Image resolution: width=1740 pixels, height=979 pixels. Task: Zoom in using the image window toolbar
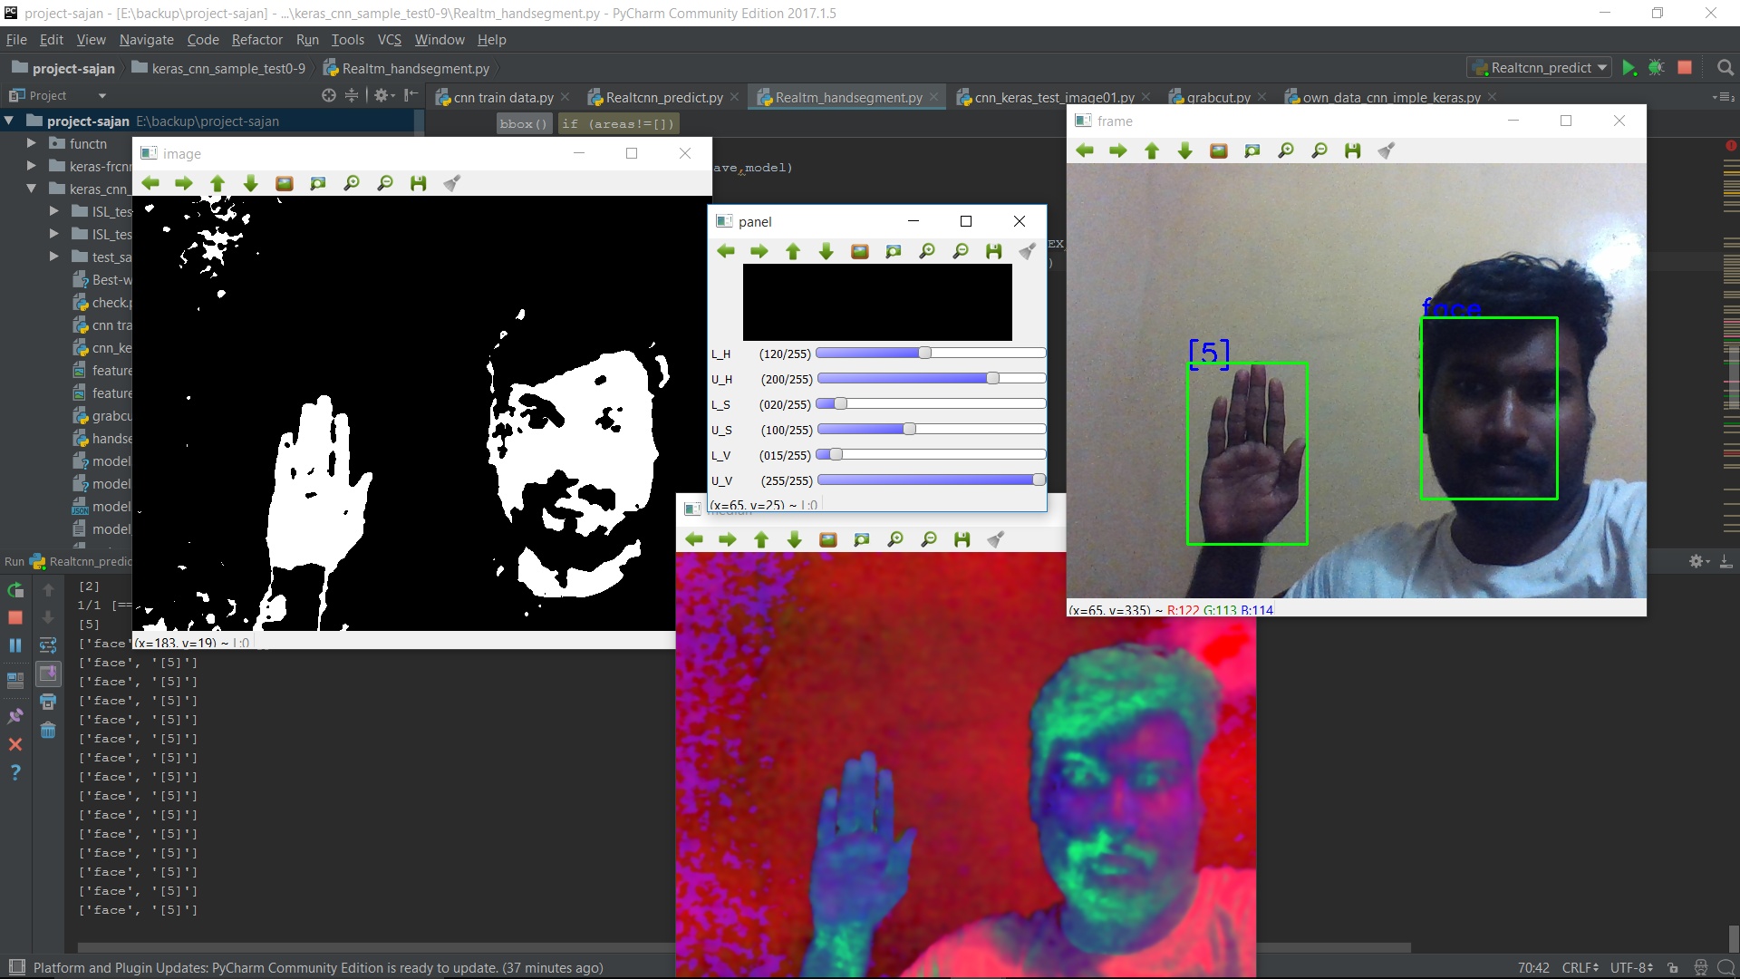(x=352, y=184)
